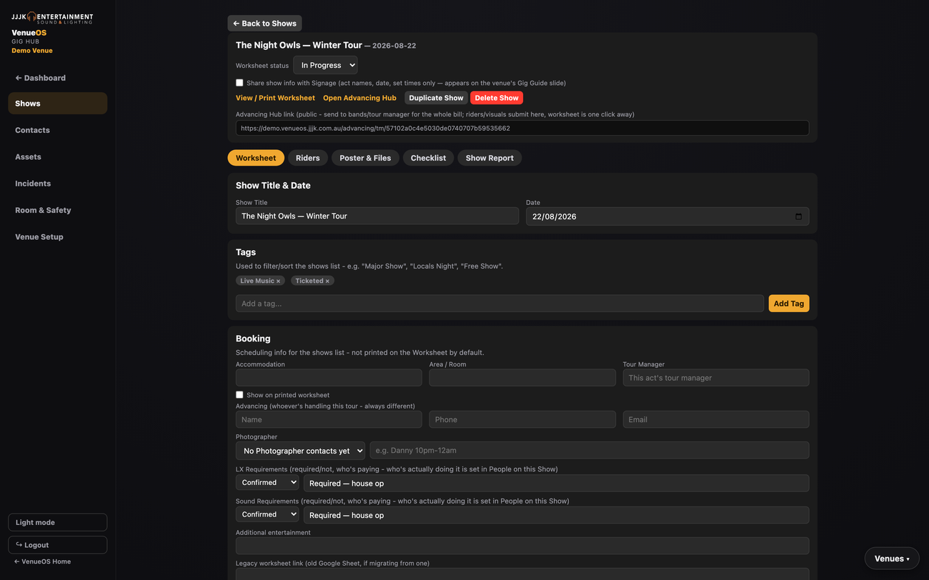Click Open Advancing Hub link
Viewport: 929px width, 580px height.
pyautogui.click(x=359, y=98)
